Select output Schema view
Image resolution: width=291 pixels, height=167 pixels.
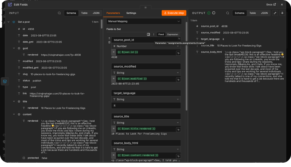point(240,13)
